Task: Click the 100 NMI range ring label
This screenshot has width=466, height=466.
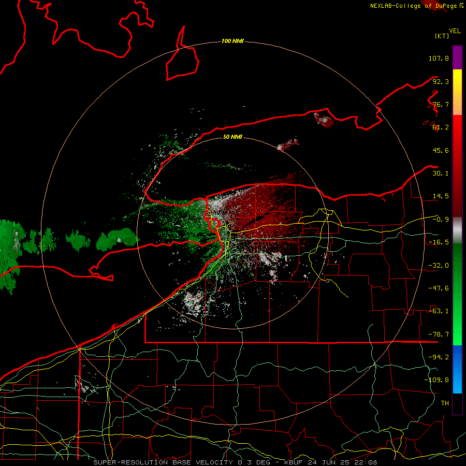Action: 232,41
